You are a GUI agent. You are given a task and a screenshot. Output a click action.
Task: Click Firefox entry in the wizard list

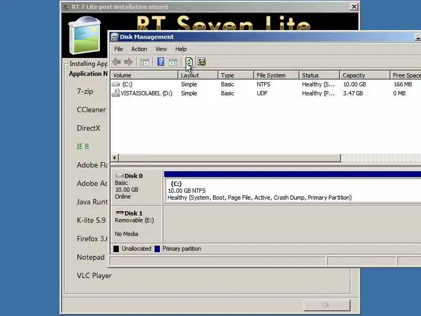point(92,239)
